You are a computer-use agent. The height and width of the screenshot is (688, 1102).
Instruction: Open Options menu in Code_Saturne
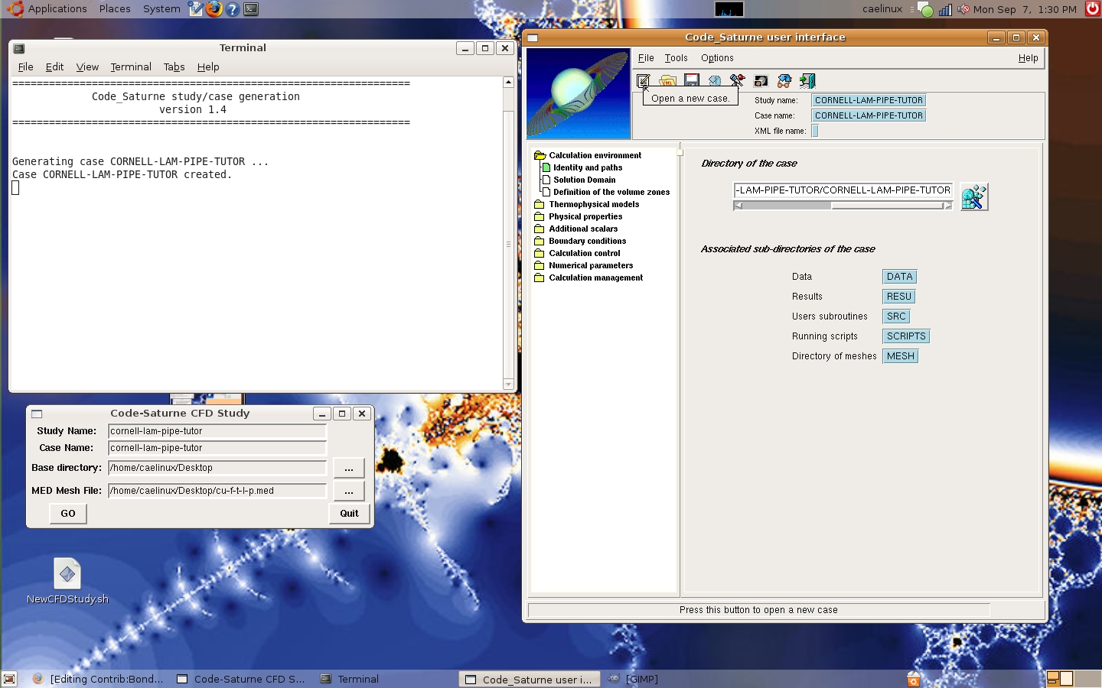point(717,58)
